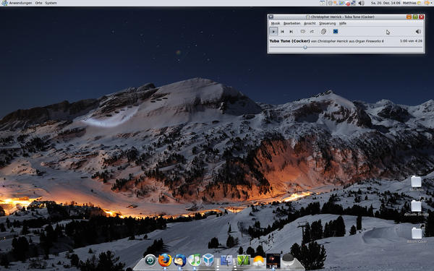Open the Anwendungen menu in top panel
This screenshot has width=434, height=271.
[x=20, y=3]
